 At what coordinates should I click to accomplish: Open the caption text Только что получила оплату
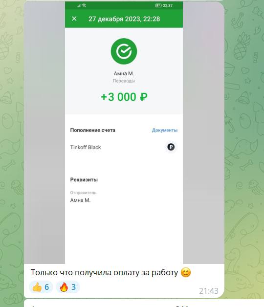pyautogui.click(x=104, y=273)
